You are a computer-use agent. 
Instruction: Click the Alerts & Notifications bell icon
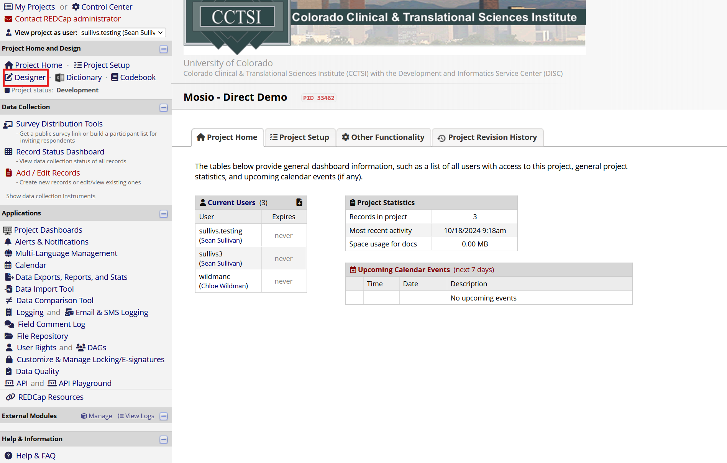pyautogui.click(x=8, y=242)
